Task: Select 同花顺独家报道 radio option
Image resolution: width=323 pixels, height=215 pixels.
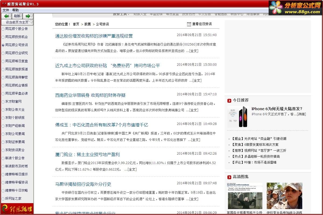Action: pyautogui.click(x=3, y=69)
